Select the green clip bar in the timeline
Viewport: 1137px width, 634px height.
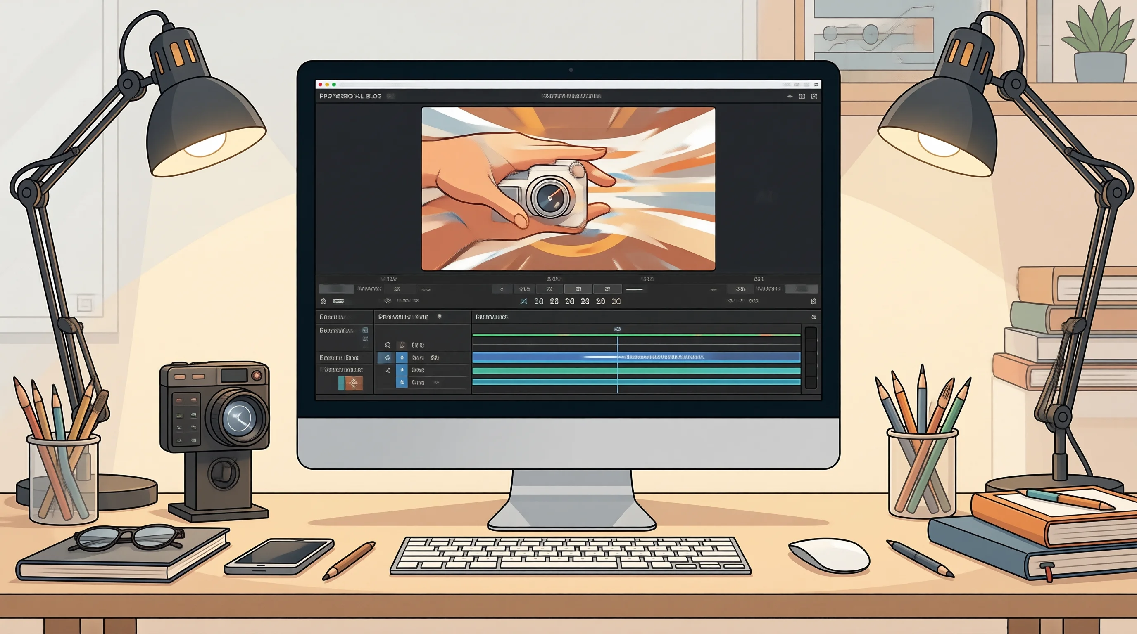tap(636, 370)
